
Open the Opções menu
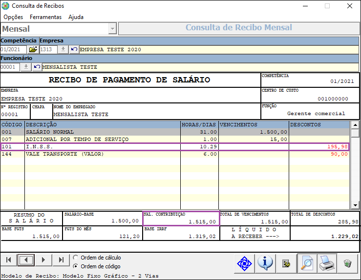13,17
